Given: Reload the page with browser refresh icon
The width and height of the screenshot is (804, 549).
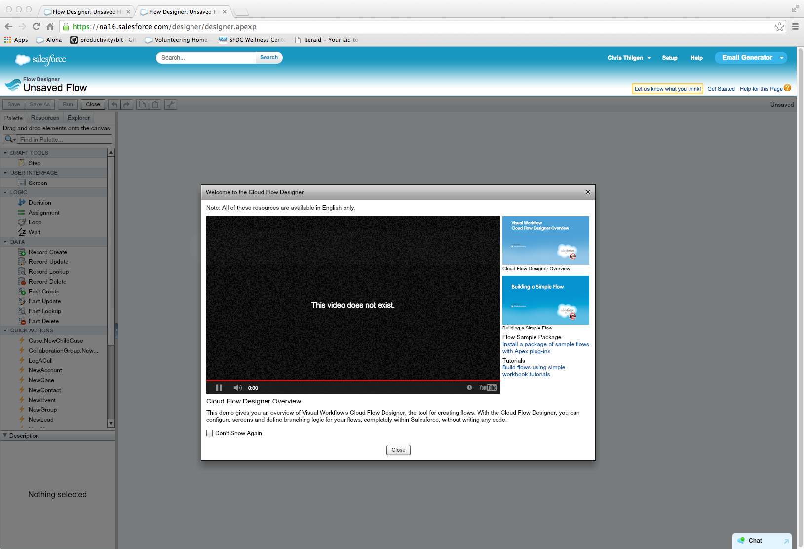Looking at the screenshot, I should [x=36, y=27].
